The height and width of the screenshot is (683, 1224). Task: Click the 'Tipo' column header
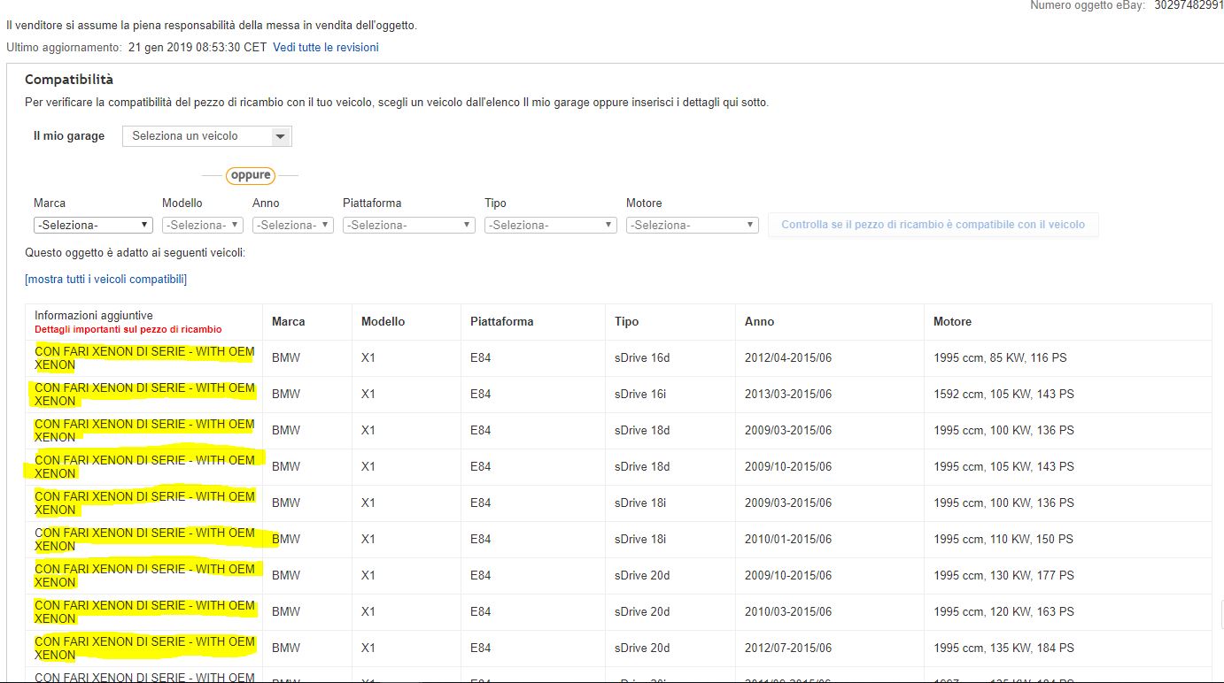pyautogui.click(x=627, y=322)
